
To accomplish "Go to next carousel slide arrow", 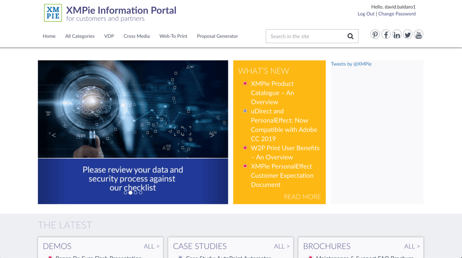I will 212,135.
